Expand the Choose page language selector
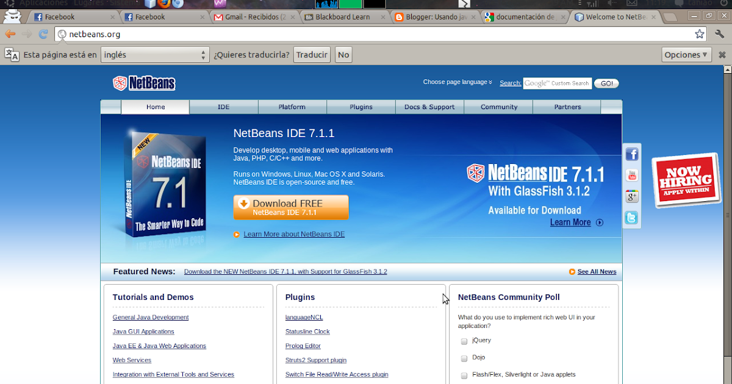Viewport: 732px width, 384px height. [457, 82]
